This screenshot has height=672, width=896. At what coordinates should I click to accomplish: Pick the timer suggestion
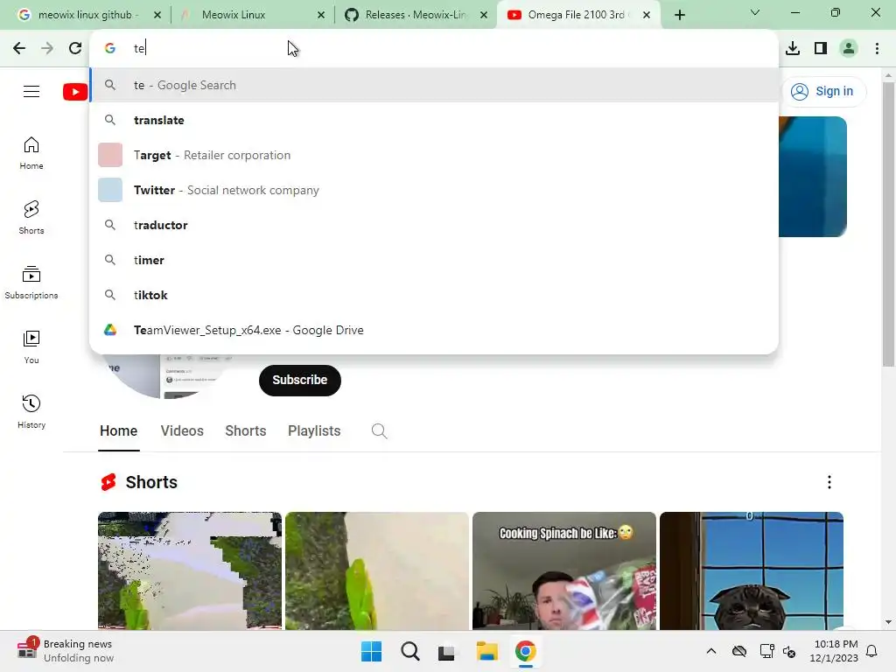click(x=434, y=260)
